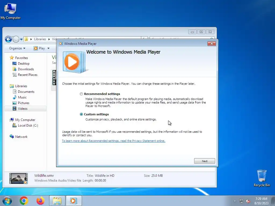Open the recent locations dropdown arrow
Viewport: 275px width, 206px height.
pyautogui.click(x=21, y=39)
